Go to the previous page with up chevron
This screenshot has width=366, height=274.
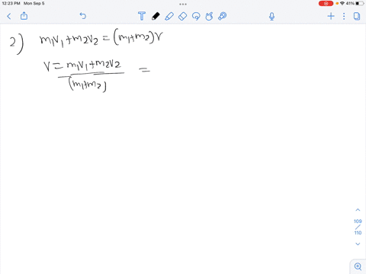[358, 210]
